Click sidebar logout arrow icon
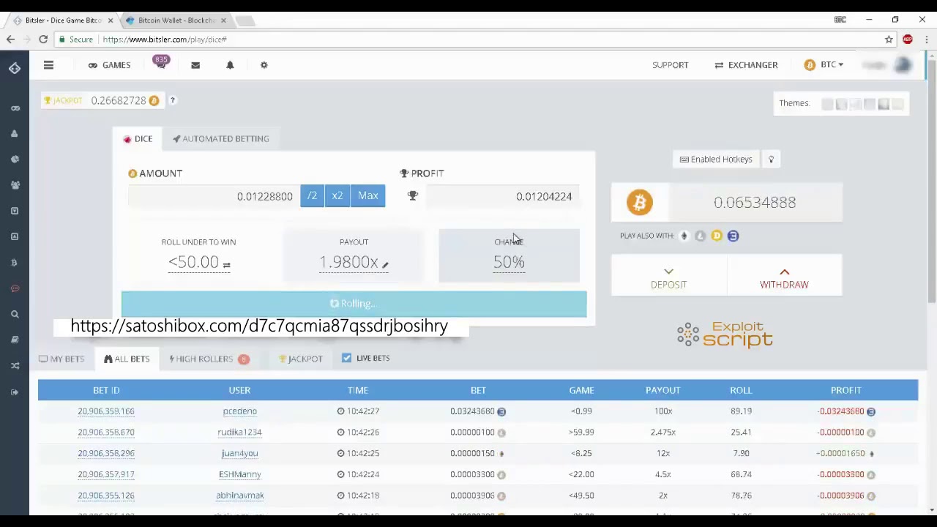 15,392
